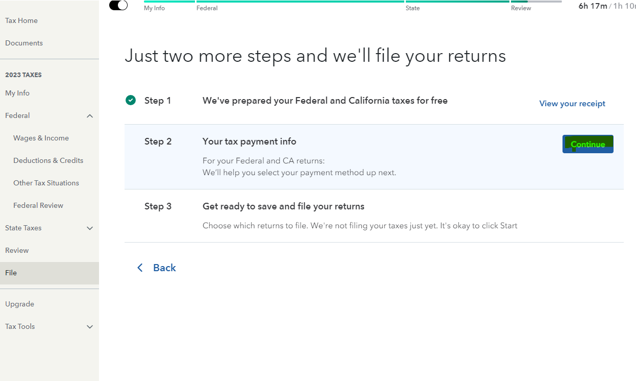Viewport: 636px width, 381px height.
Task: Expand the State Taxes section
Action: pyautogui.click(x=90, y=228)
